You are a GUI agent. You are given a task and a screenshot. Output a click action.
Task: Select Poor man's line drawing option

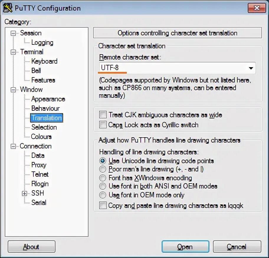103,169
